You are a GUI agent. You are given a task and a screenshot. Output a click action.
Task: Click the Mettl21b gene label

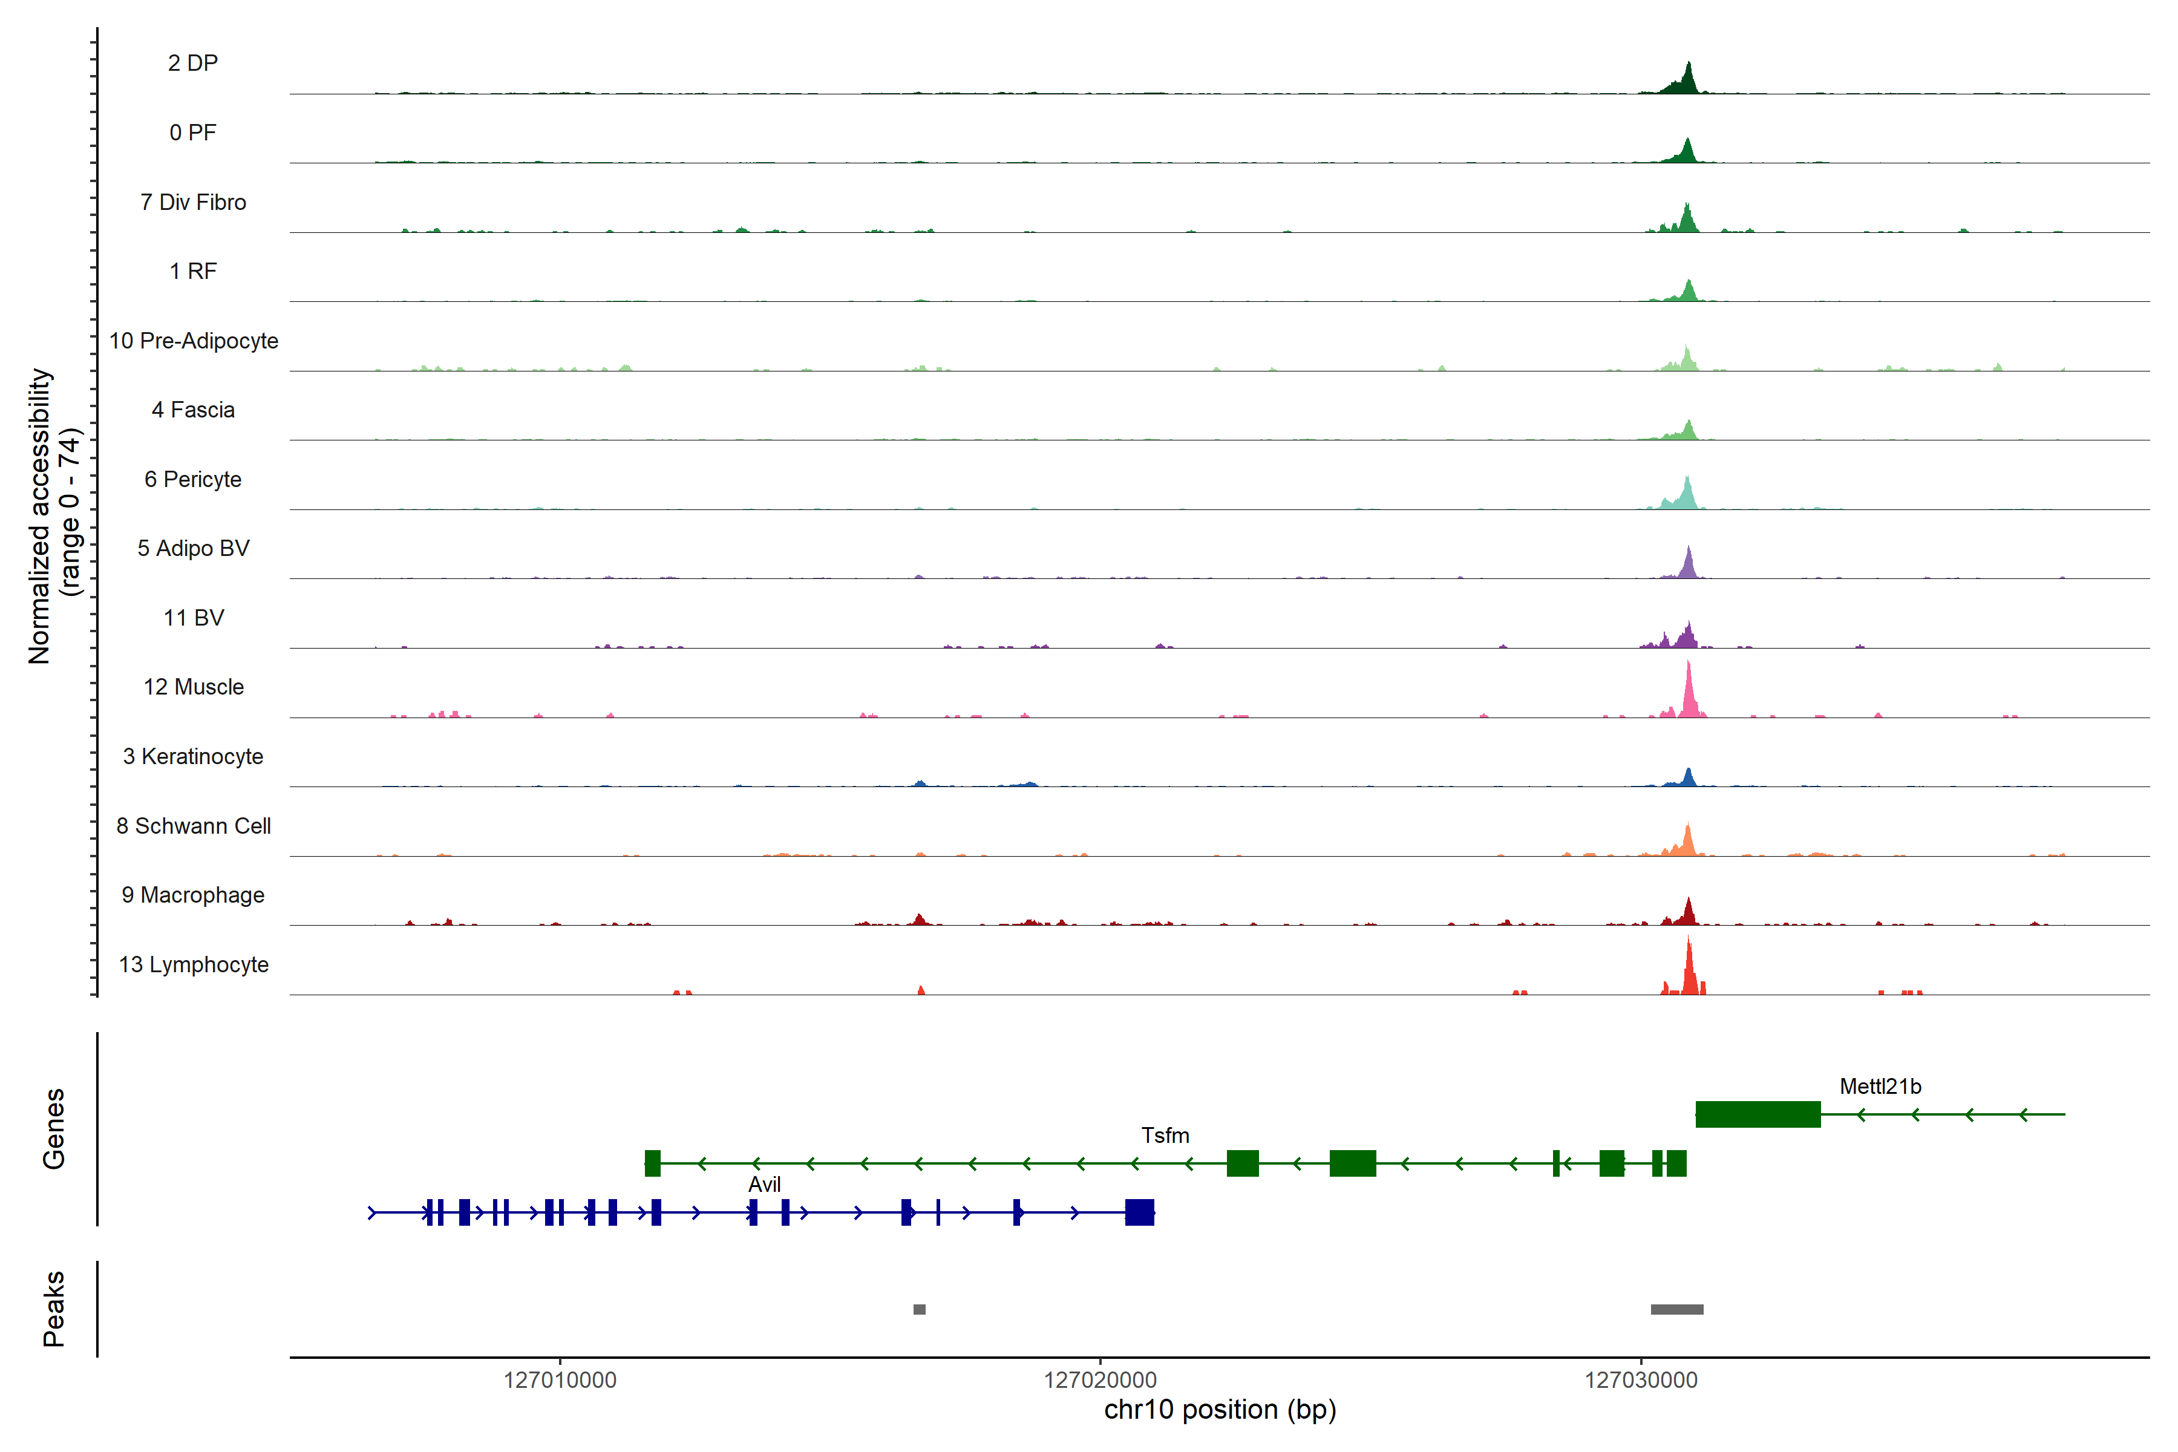[1880, 1086]
